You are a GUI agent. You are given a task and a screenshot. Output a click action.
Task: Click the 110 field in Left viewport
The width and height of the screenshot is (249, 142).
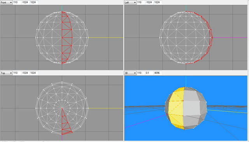(x=141, y=2)
